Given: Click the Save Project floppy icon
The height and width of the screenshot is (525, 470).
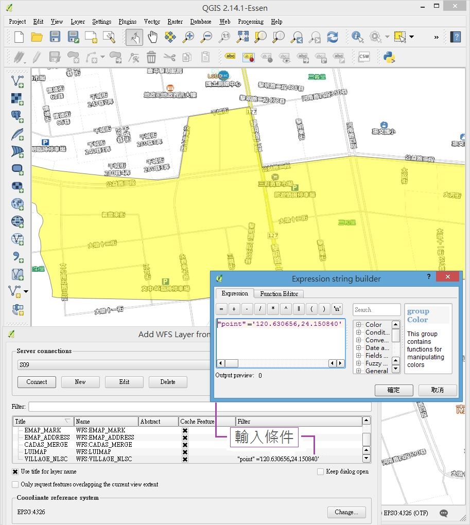Looking at the screenshot, I should pyautogui.click(x=55, y=37).
